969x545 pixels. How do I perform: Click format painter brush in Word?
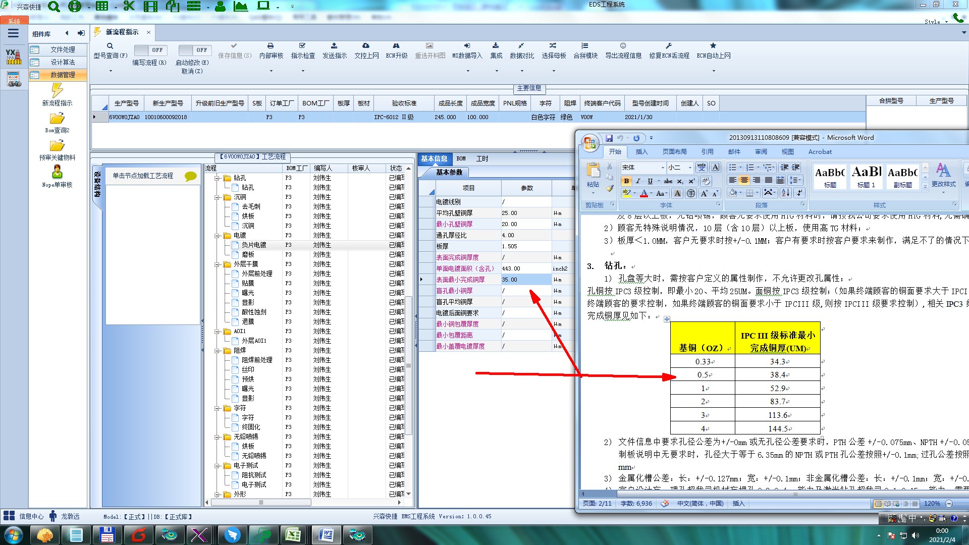(610, 188)
